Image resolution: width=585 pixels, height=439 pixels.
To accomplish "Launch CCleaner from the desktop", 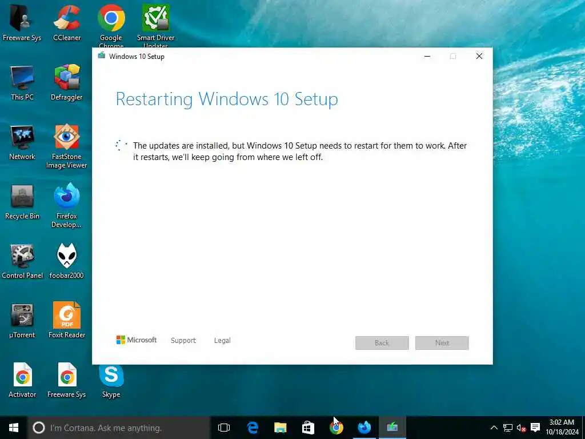I will point(67,22).
